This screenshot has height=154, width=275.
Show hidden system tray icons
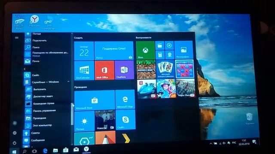[x=211, y=144]
